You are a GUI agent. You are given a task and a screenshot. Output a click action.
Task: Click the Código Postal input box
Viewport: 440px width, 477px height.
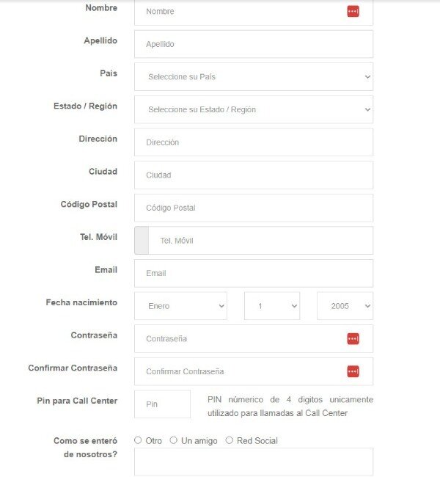[253, 208]
